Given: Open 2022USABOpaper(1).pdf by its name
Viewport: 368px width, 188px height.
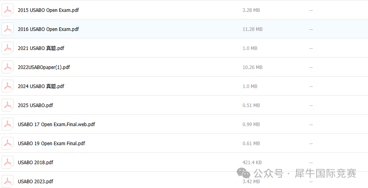Looking at the screenshot, I should tap(44, 67).
